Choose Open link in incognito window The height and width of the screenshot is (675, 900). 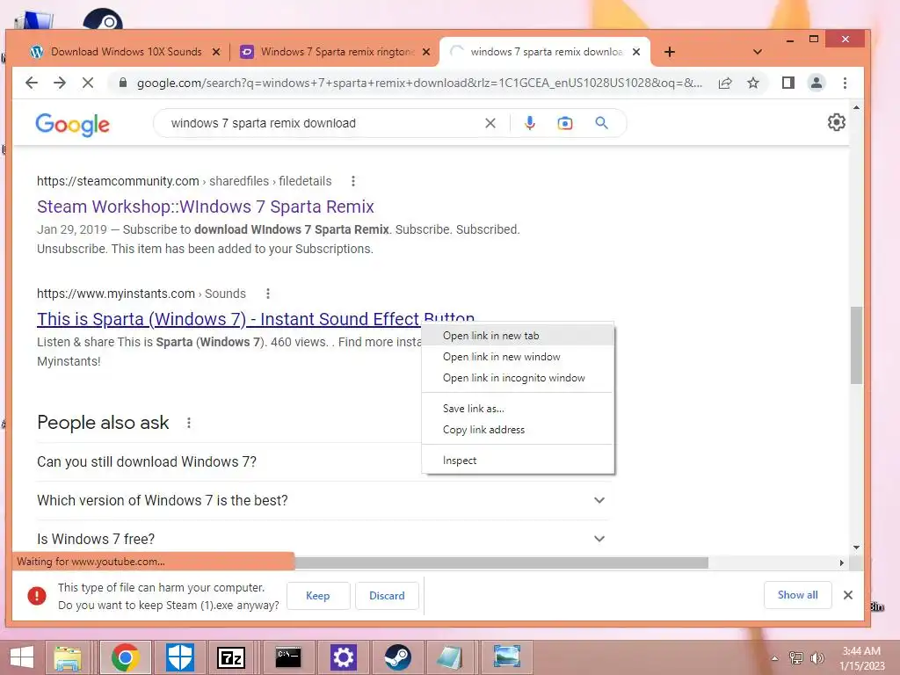(518, 378)
